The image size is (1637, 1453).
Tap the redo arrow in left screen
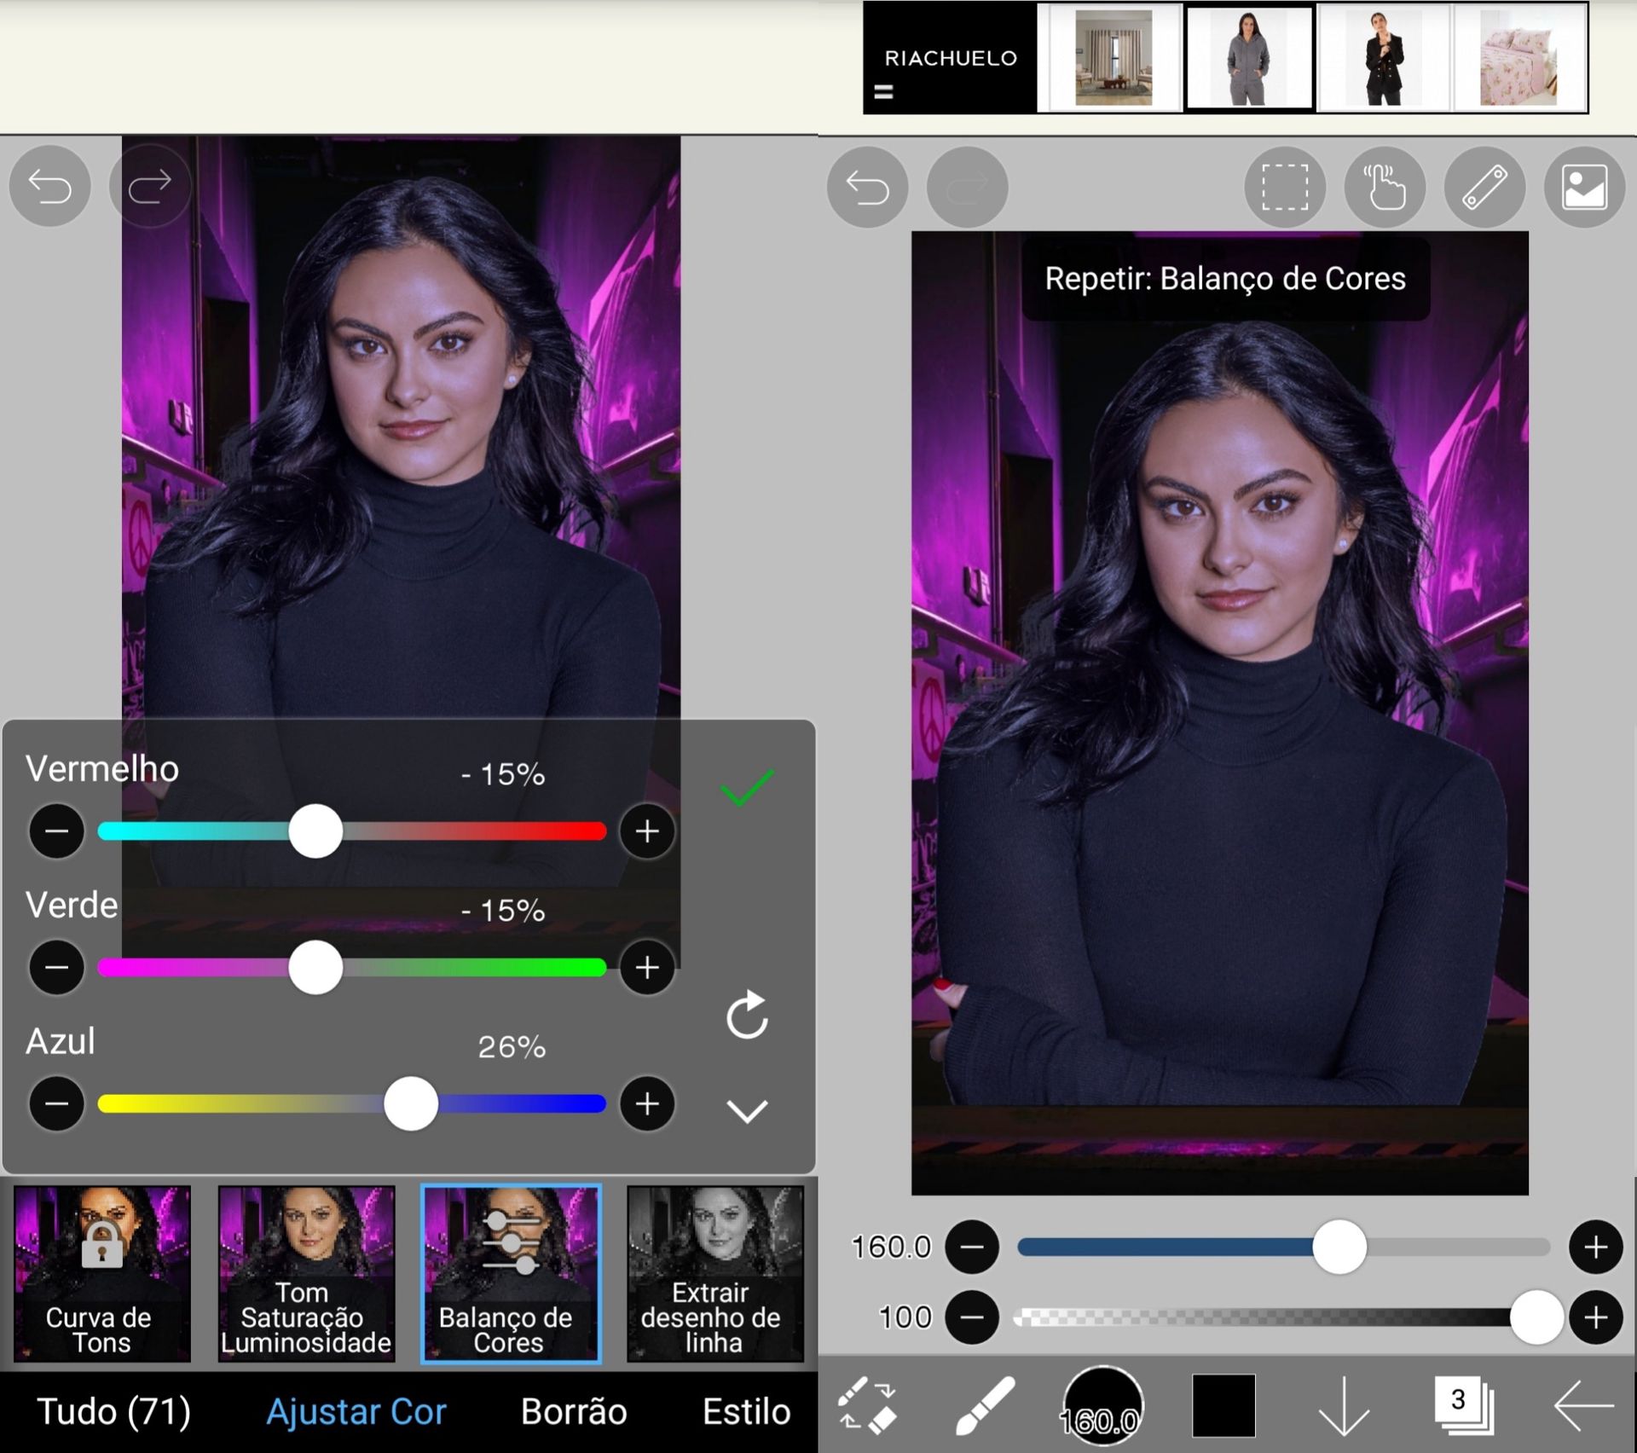150,186
